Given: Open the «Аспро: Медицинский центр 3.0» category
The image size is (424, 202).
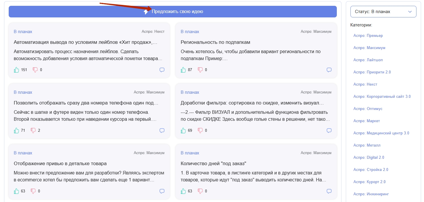Looking at the screenshot, I should pos(381,133).
